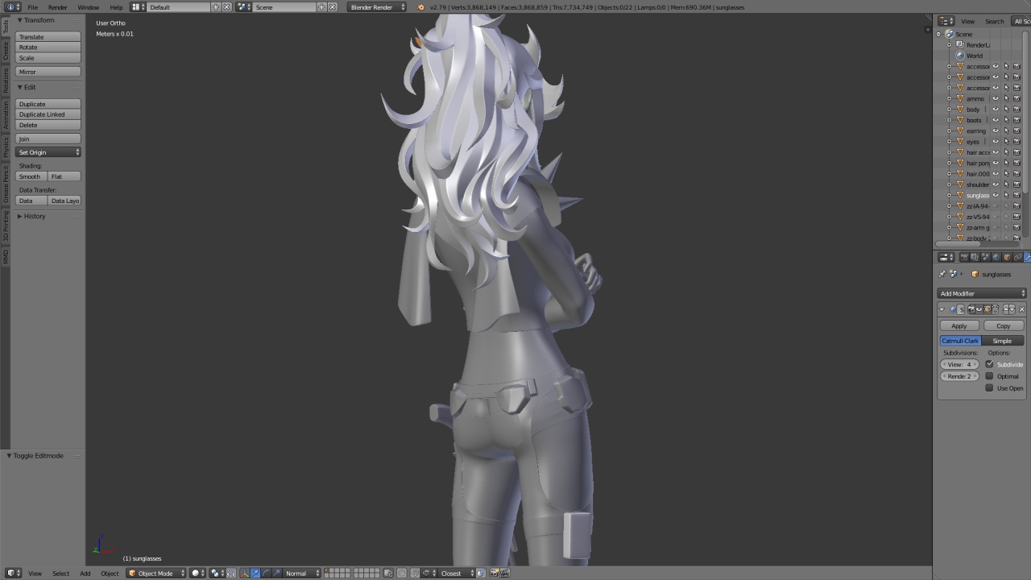
Task: Click the 3D manipulator toggle icon
Action: click(x=245, y=574)
